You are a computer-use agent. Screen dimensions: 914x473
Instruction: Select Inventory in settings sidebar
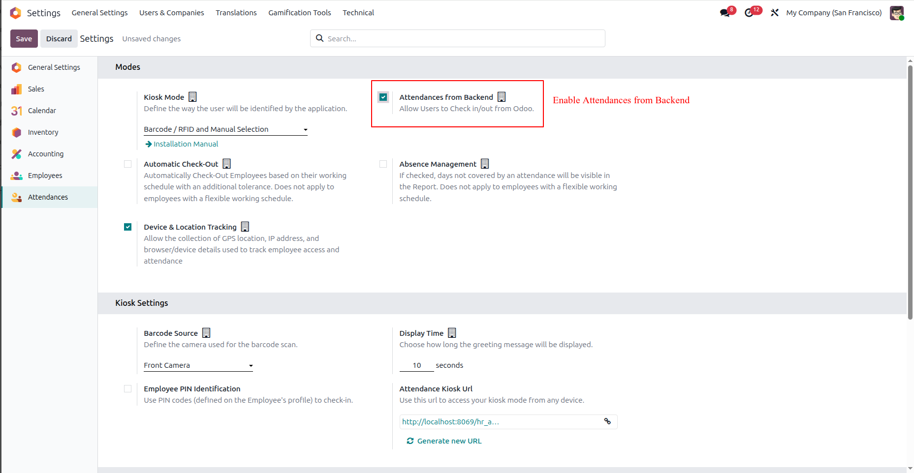49,132
